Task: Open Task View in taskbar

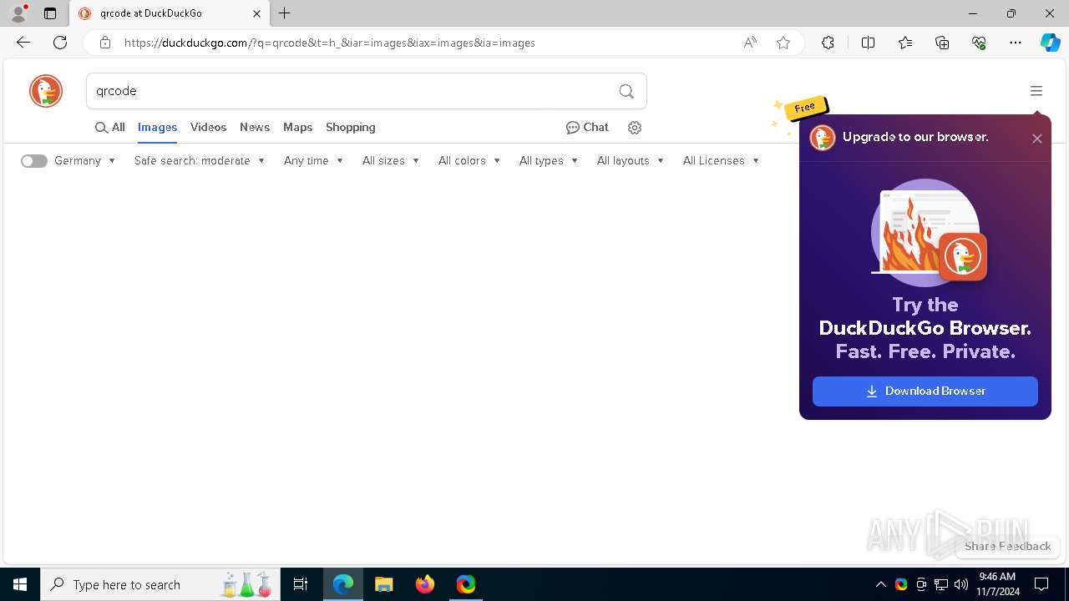Action: point(301,584)
